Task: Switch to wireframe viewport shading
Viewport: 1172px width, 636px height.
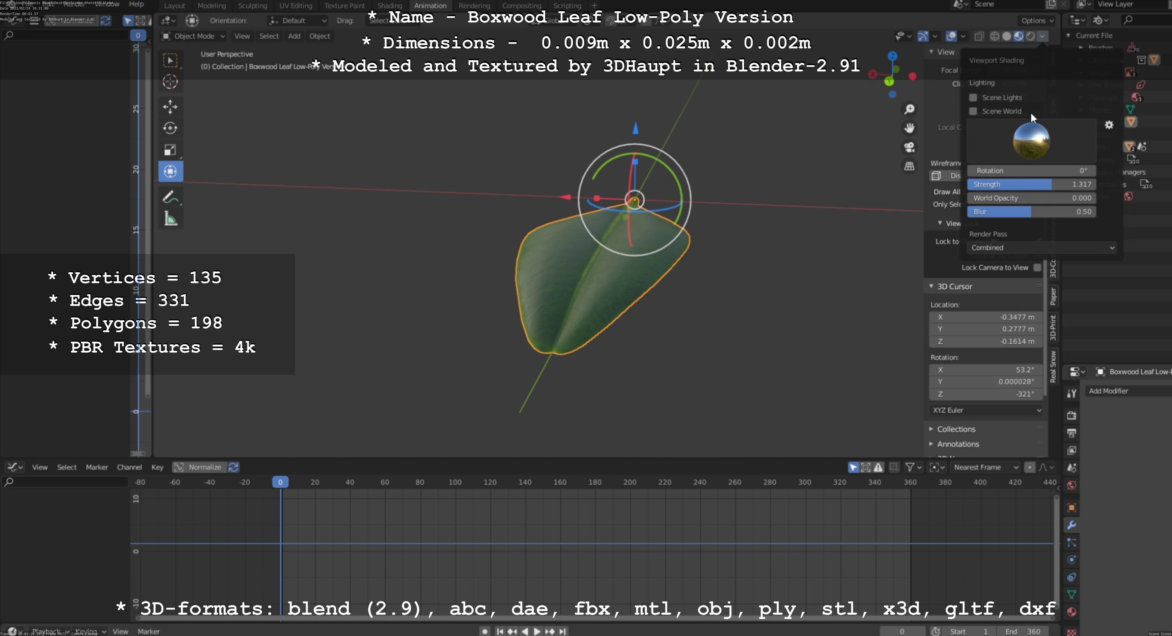Action: pos(995,36)
